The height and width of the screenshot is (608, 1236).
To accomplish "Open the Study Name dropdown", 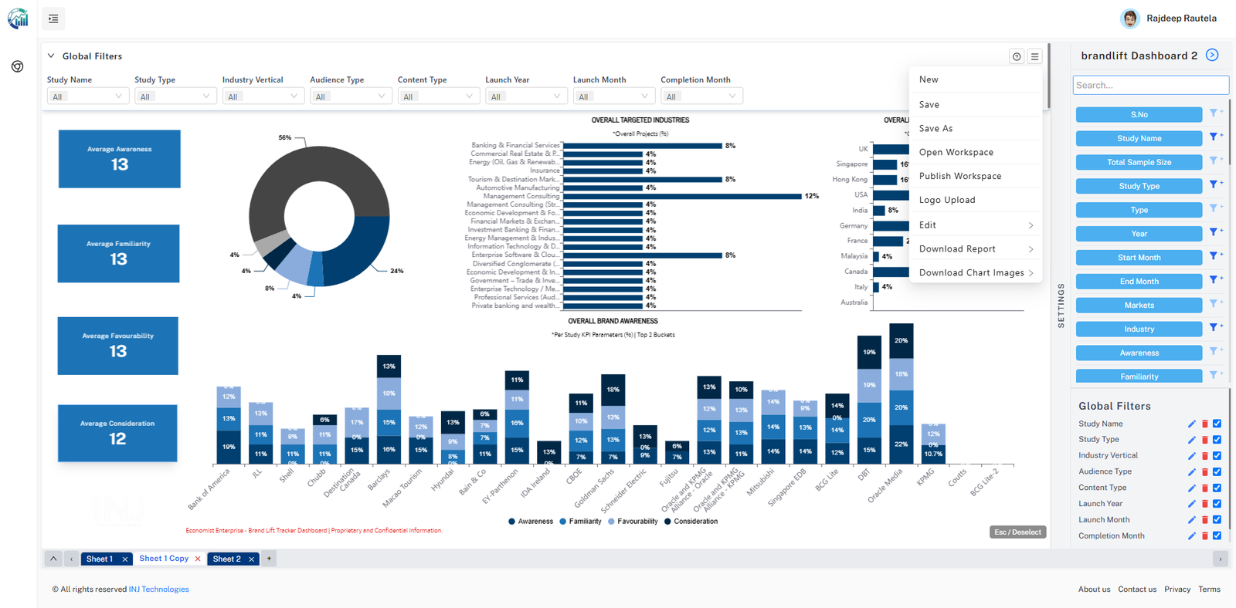I will coord(88,96).
